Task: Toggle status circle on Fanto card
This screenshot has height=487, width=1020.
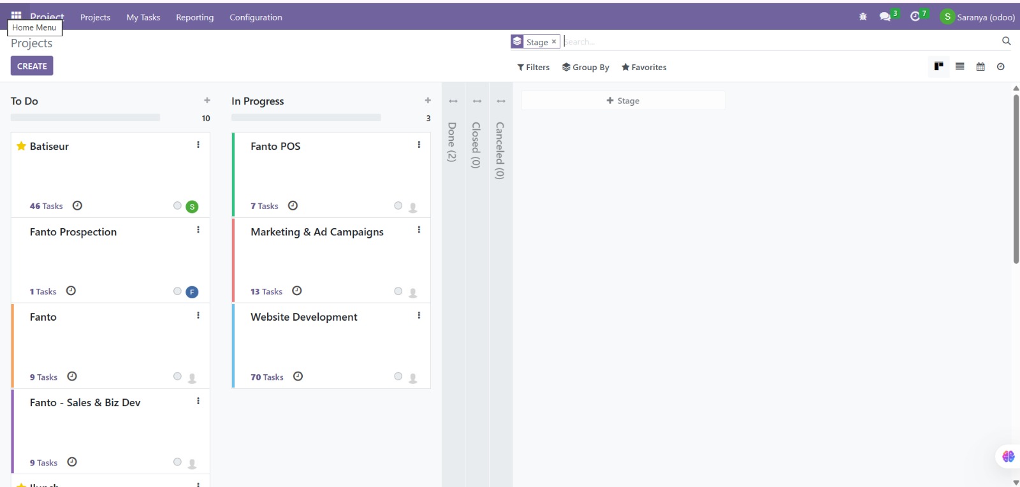Action: click(177, 376)
